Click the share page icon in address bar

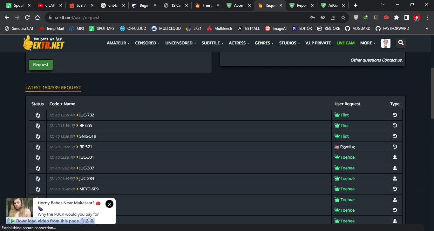(333, 17)
